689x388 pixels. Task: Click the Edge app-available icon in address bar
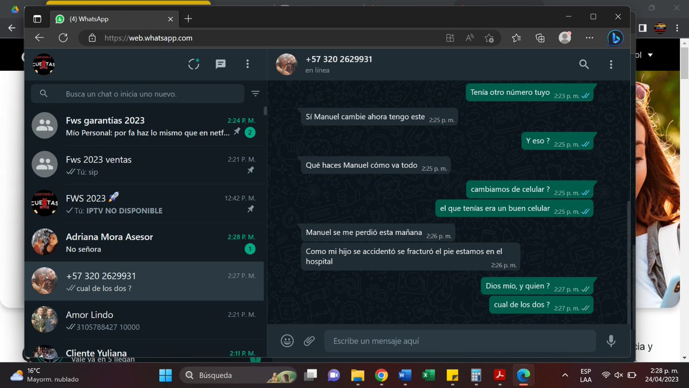coord(450,38)
